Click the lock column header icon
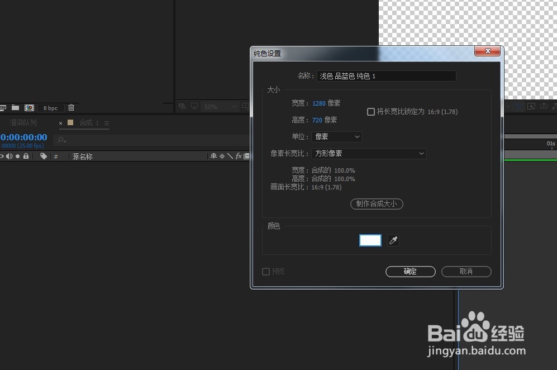The image size is (557, 370). click(26, 156)
